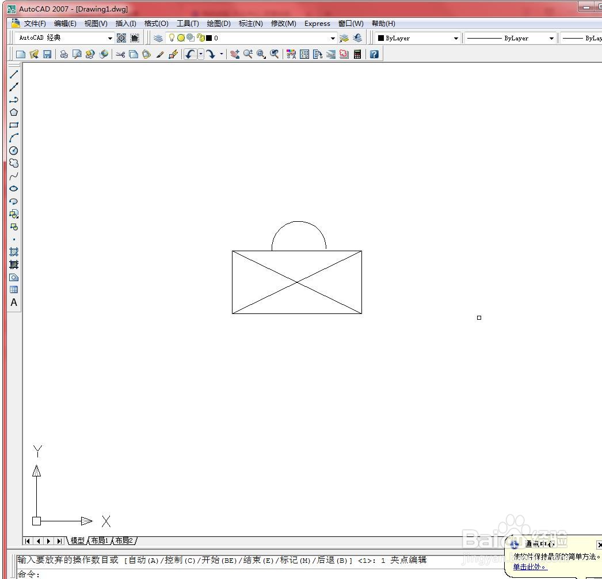Click layer 0 black color swatch
Image resolution: width=602 pixels, height=579 pixels.
pyautogui.click(x=209, y=38)
